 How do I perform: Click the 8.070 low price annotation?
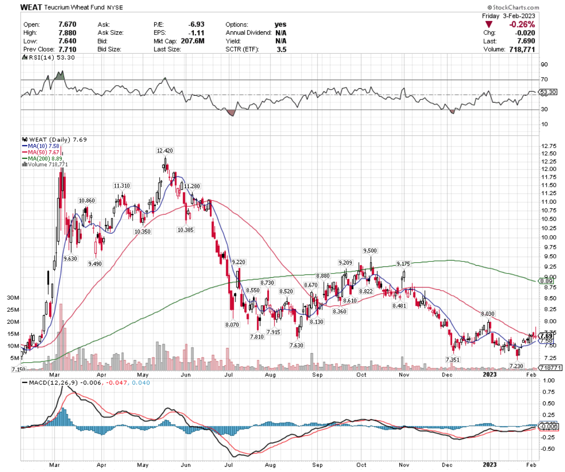pos(232,325)
